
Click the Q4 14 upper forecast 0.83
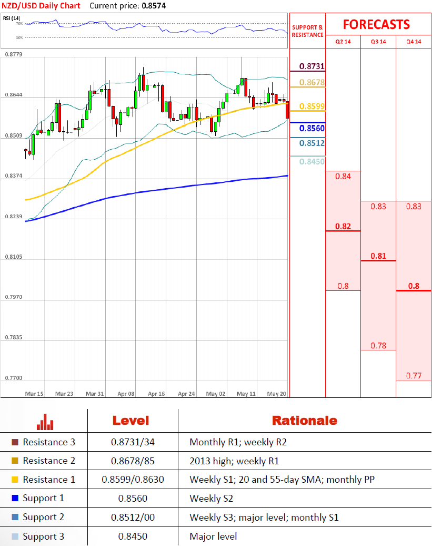[414, 207]
